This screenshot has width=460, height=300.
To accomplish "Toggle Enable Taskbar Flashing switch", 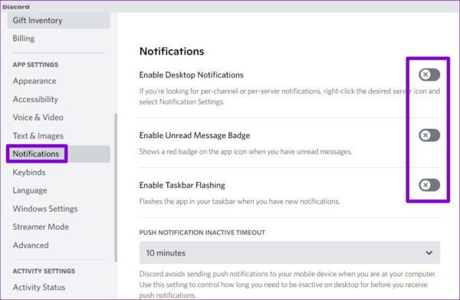I will (429, 185).
